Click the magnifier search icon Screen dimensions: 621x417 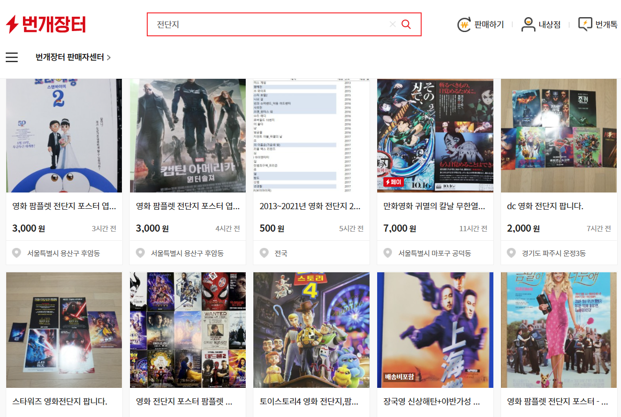pos(406,24)
